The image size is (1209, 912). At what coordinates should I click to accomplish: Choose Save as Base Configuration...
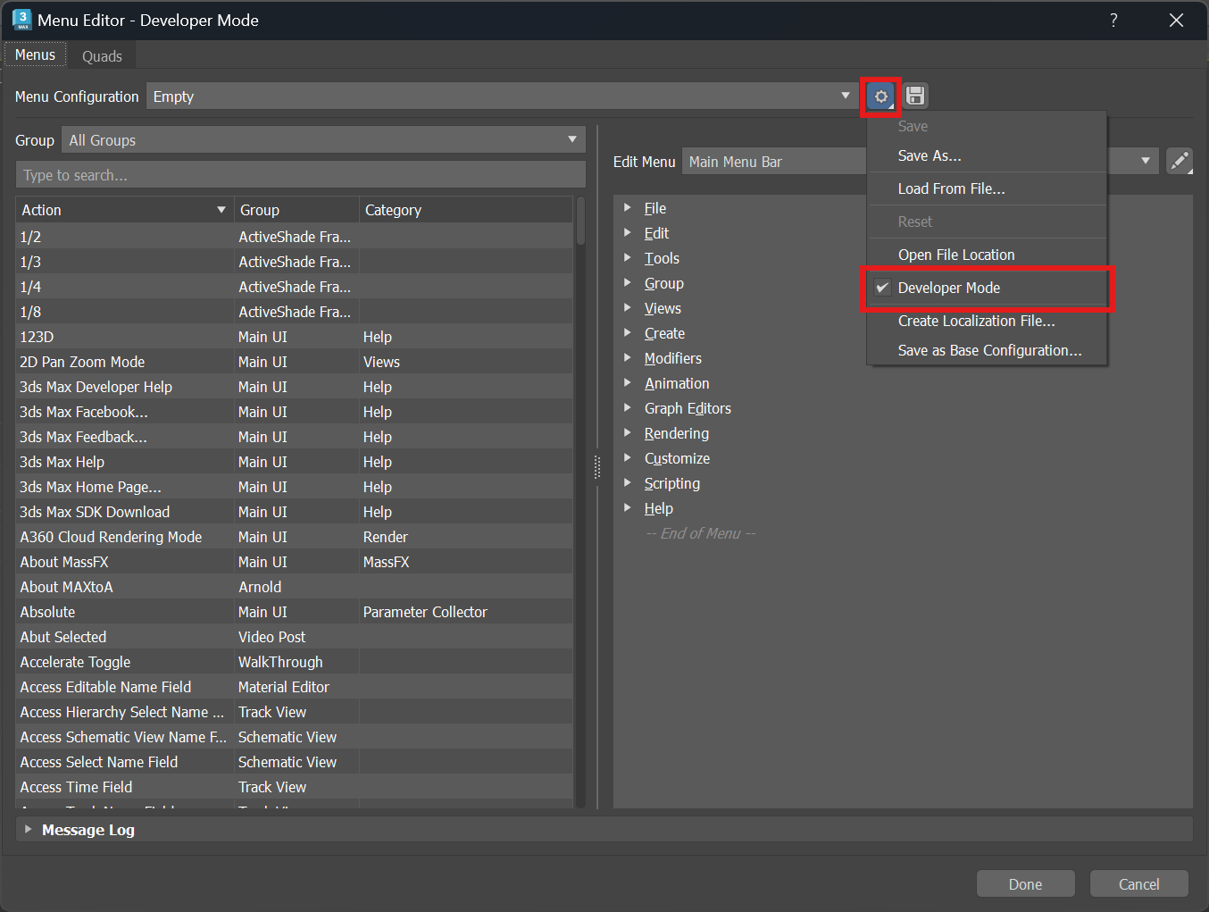click(988, 350)
